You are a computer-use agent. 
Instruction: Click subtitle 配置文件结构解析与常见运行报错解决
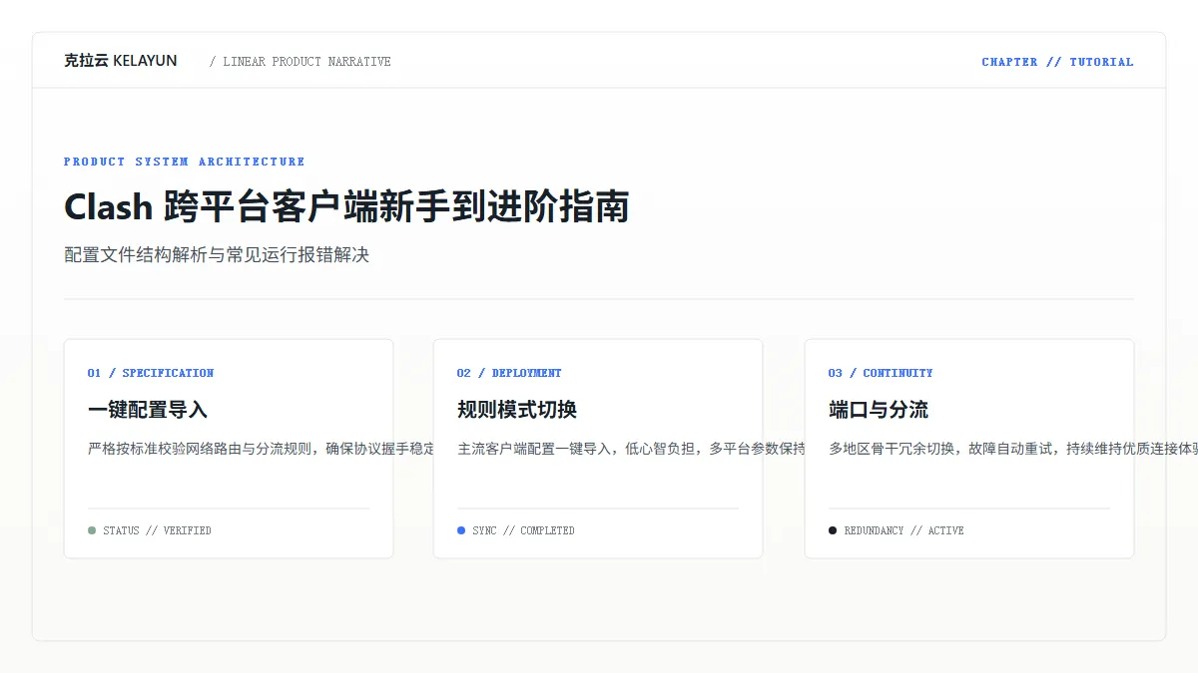click(217, 255)
